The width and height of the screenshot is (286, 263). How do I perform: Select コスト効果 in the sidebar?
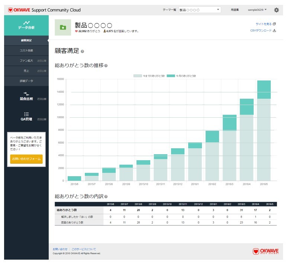pos(26,50)
